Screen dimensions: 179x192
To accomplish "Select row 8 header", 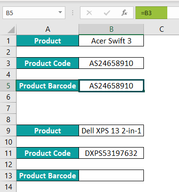I will pos(8,119).
